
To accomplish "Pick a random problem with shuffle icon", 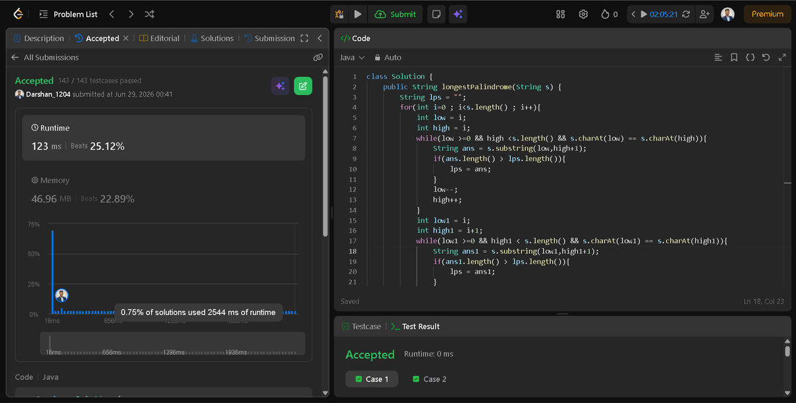I will (150, 14).
